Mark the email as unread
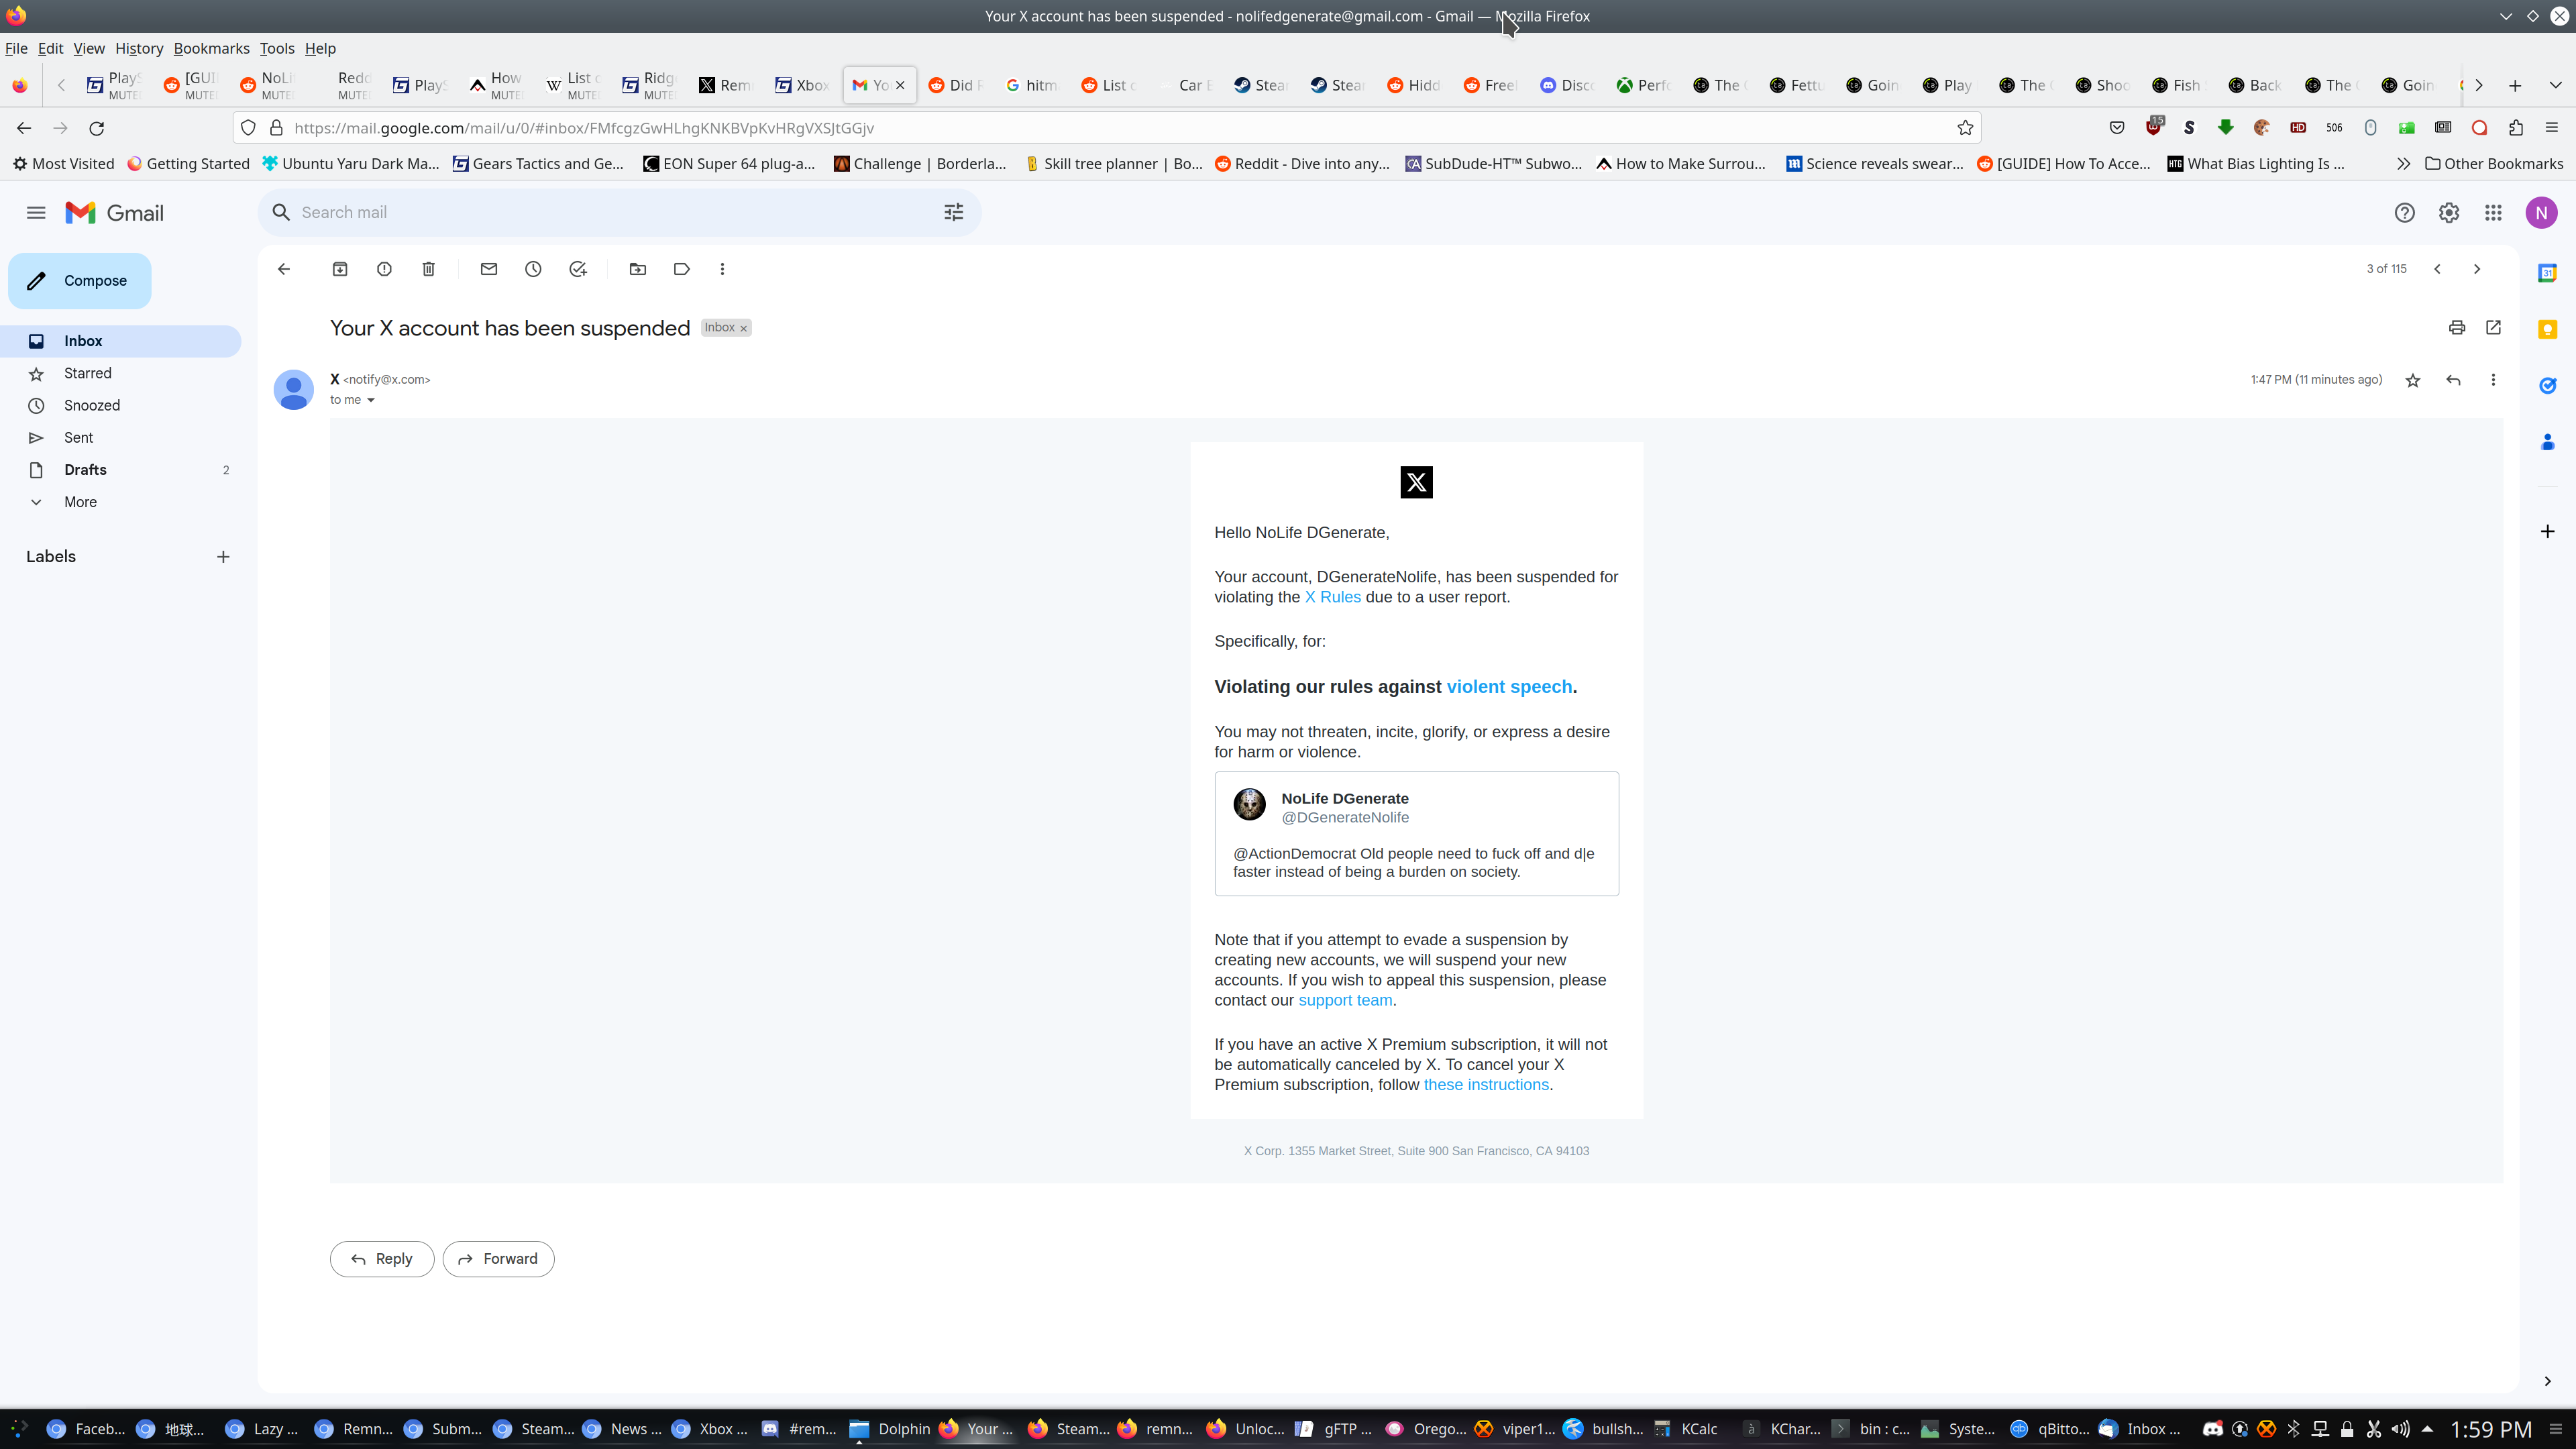Image resolution: width=2576 pixels, height=1449 pixels. point(489,269)
